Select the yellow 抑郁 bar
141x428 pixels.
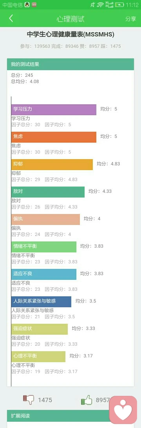[52, 164]
